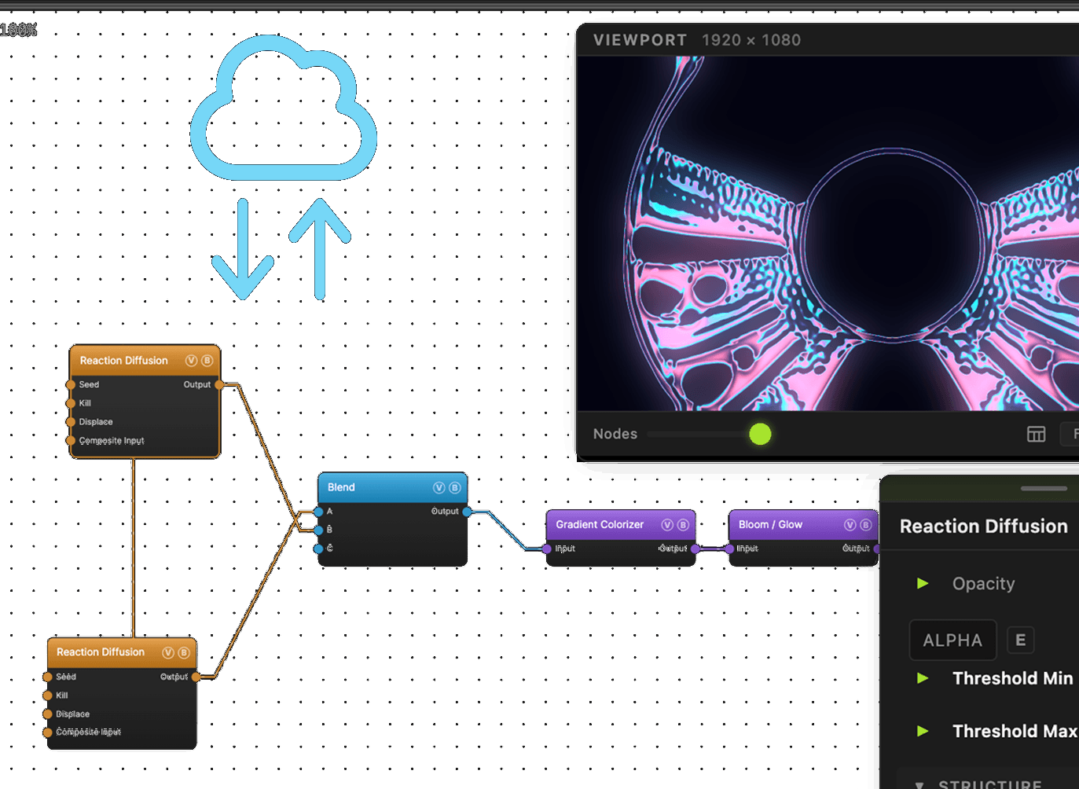Select the ALPHA button in properties panel
Screen dimensions: 1079x789
pyautogui.click(x=952, y=640)
